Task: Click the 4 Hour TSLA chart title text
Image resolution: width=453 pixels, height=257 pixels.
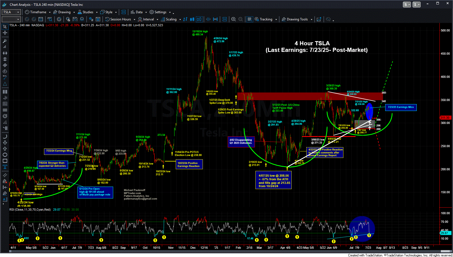Action: [x=312, y=43]
